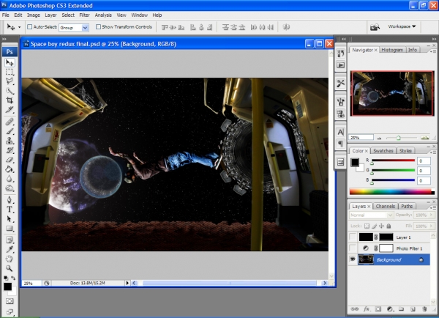Open the Filter menu
The image size is (439, 318).
pyautogui.click(x=84, y=15)
